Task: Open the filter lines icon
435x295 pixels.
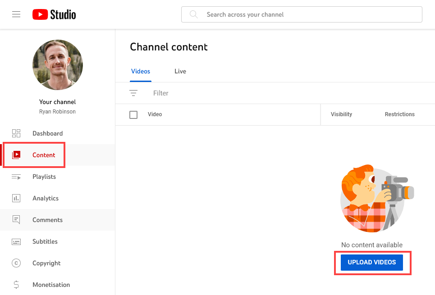Action: (x=133, y=93)
